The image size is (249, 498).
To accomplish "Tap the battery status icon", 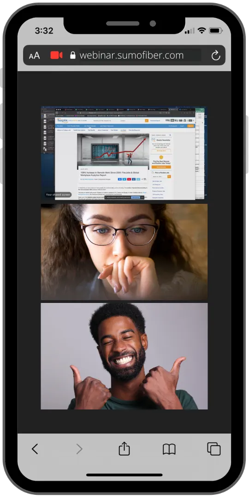I will click(x=216, y=30).
